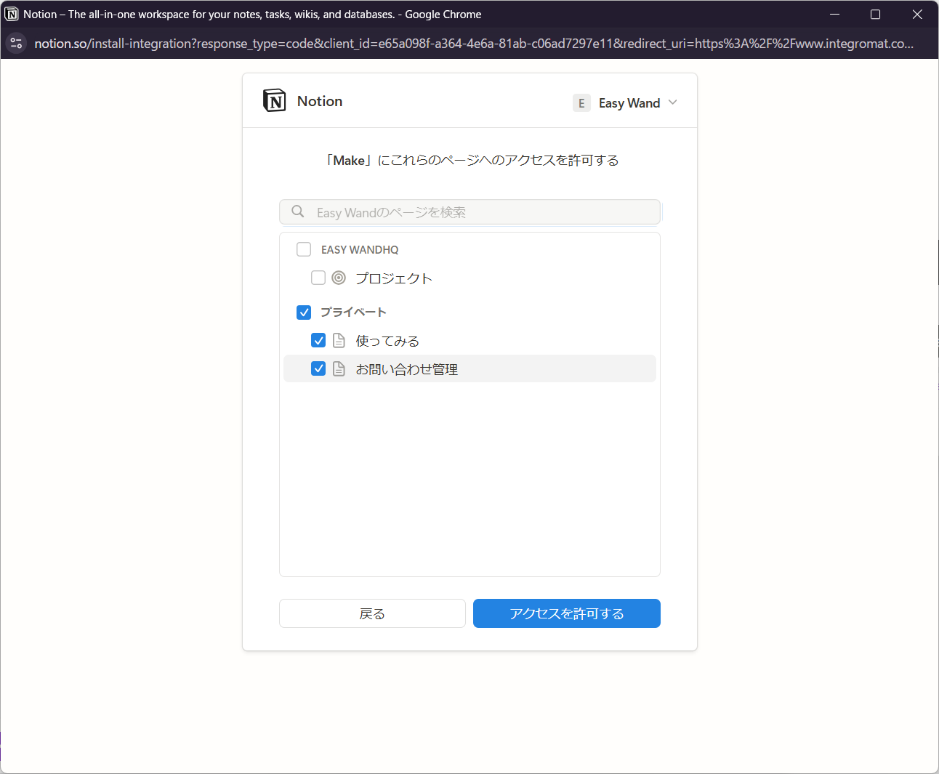Check the プロジェクト checkbox
Viewport: 939px width, 774px height.
(x=318, y=278)
